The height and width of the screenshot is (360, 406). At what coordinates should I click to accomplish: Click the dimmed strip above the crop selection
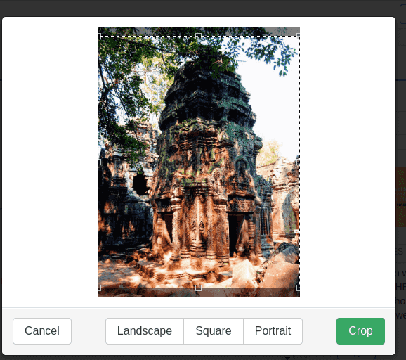pyautogui.click(x=199, y=32)
